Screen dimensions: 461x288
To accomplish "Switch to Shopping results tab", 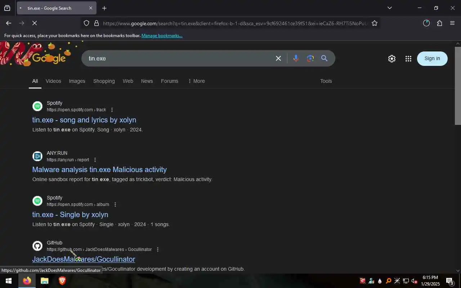I will click(x=104, y=81).
